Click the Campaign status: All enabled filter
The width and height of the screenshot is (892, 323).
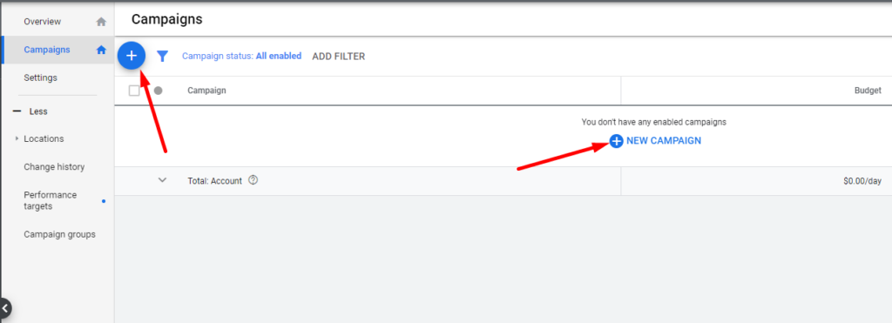click(242, 57)
